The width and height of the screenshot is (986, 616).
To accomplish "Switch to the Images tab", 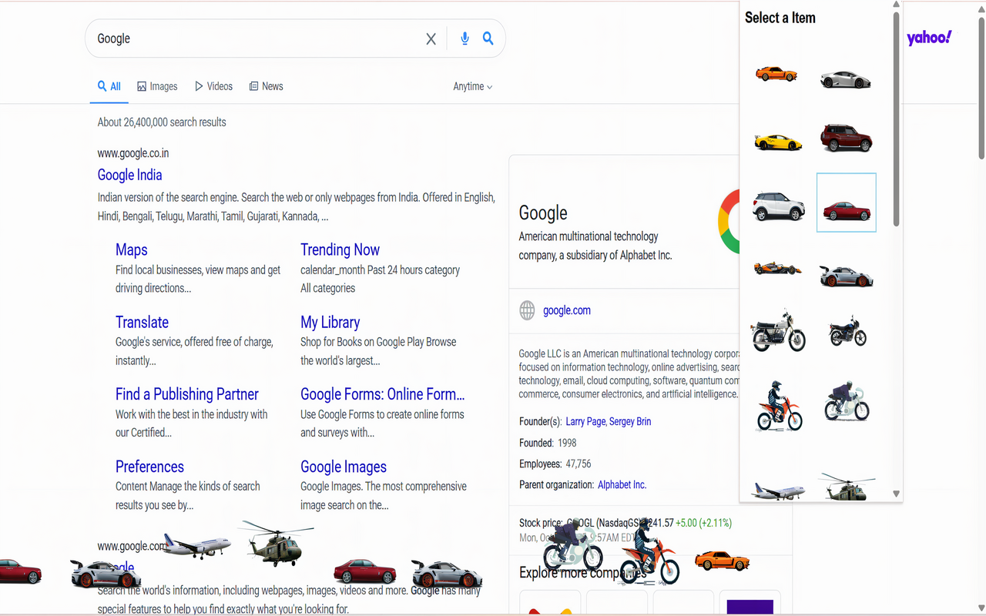I will 157,86.
